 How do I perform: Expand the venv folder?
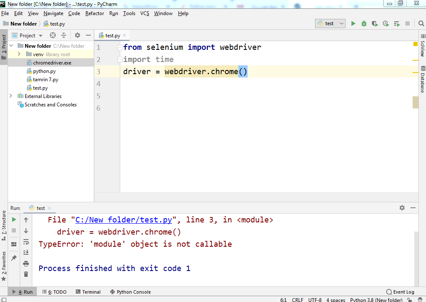coord(19,54)
